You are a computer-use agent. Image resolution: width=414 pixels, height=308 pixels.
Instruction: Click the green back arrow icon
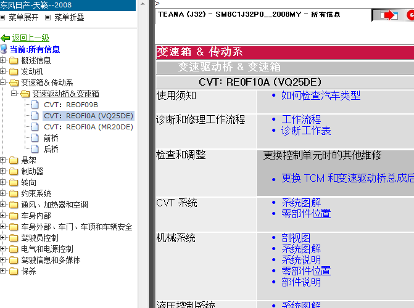tap(5, 38)
